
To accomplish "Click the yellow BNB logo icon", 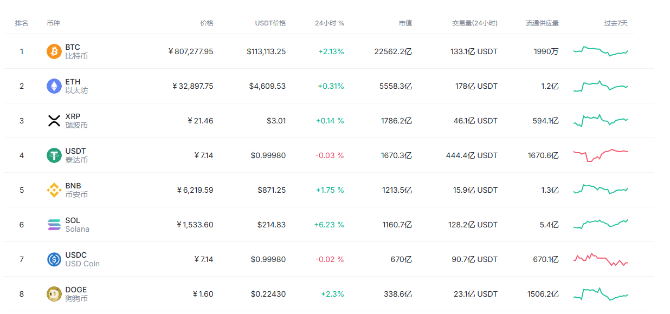I will [x=54, y=190].
